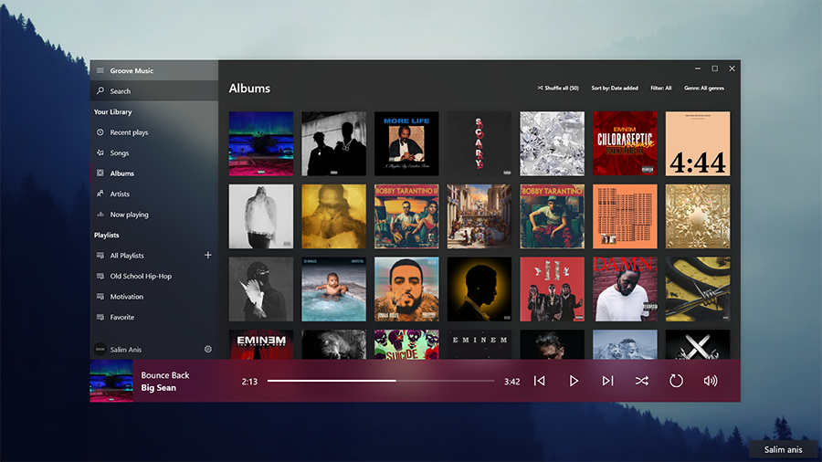
Task: Click the Old School Hip-Hop playlist icon
Action: 100,276
